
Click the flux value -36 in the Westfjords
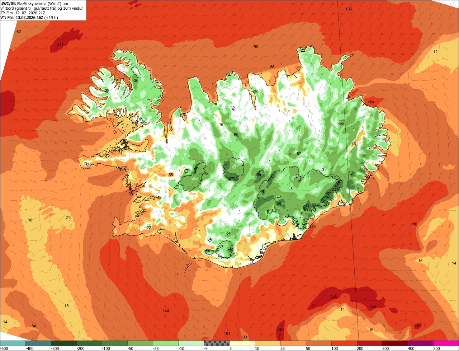pyautogui.click(x=135, y=80)
